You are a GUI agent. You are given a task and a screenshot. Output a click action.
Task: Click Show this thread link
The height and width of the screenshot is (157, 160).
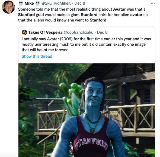(x=37, y=56)
